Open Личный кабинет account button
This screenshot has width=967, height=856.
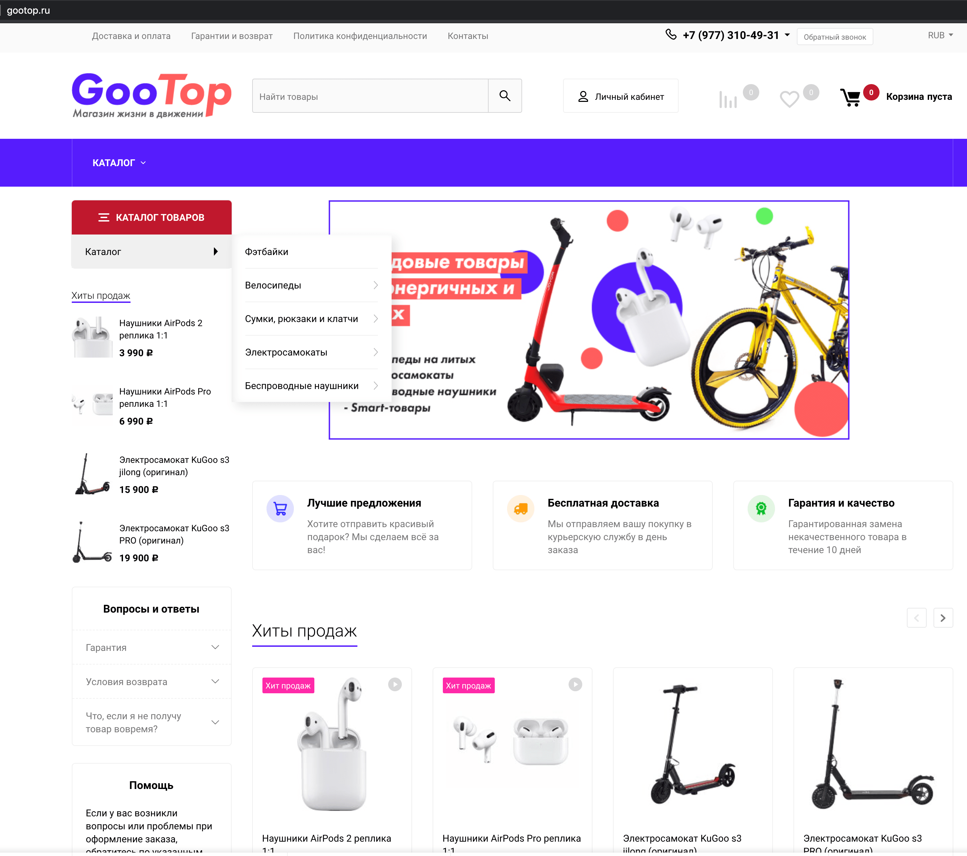(x=621, y=96)
